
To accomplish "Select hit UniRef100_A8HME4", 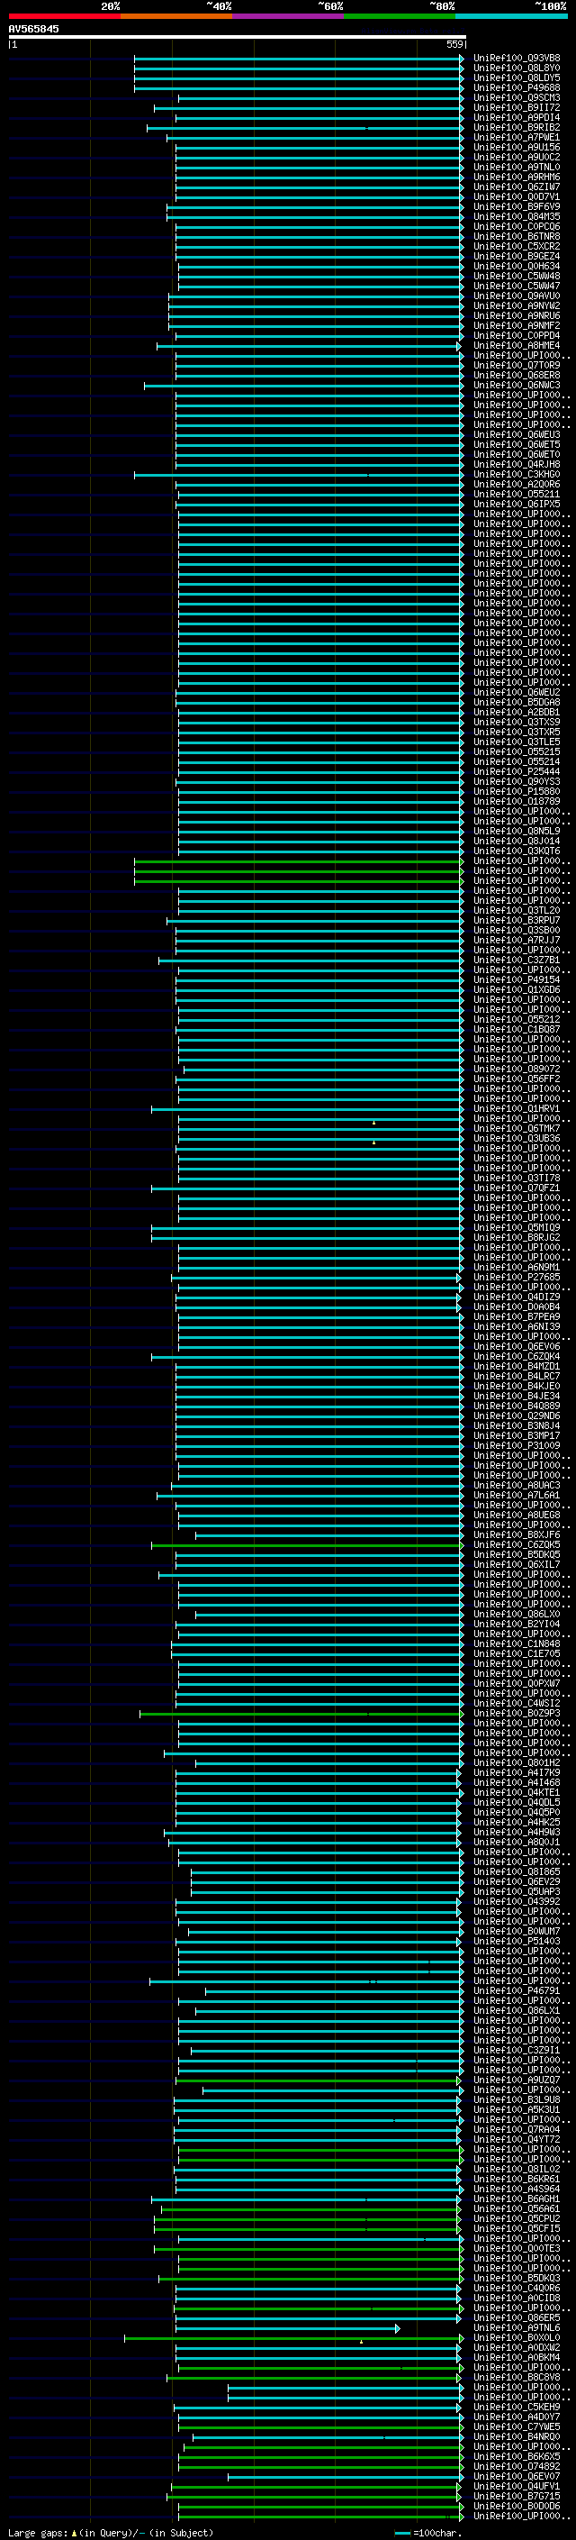I will pyautogui.click(x=516, y=346).
